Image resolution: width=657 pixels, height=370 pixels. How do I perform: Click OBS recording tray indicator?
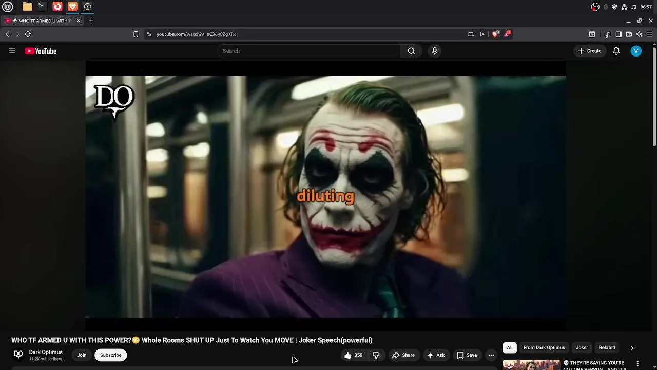point(595,7)
